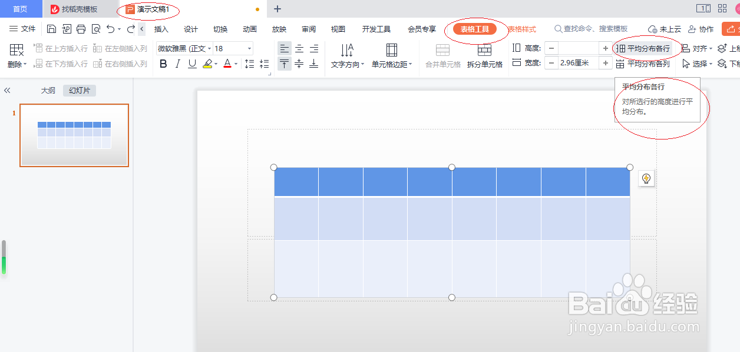Click the row height input field
Viewport: 740px width, 352px height.
[579, 48]
